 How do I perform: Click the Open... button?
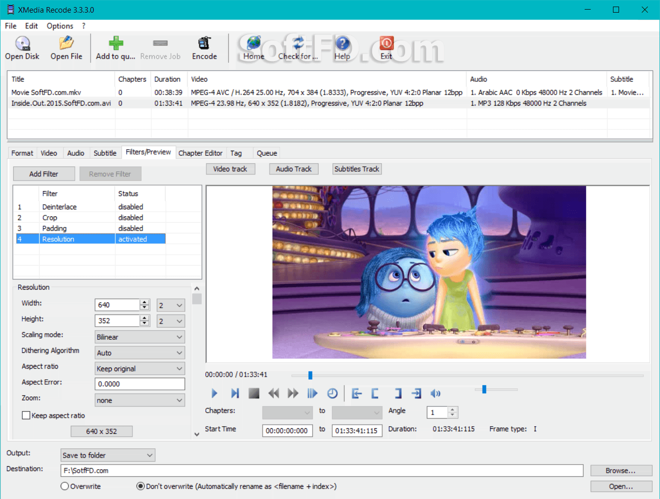point(621,486)
